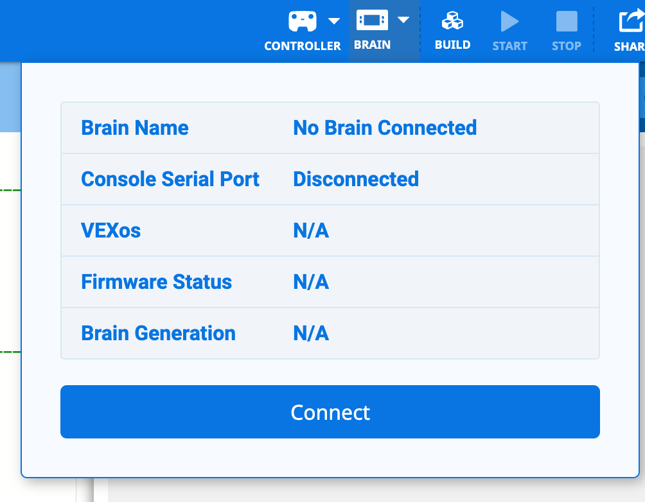Screen dimensions: 645x502
Task: Click the "Disconnected" serial port status
Action: pos(356,179)
